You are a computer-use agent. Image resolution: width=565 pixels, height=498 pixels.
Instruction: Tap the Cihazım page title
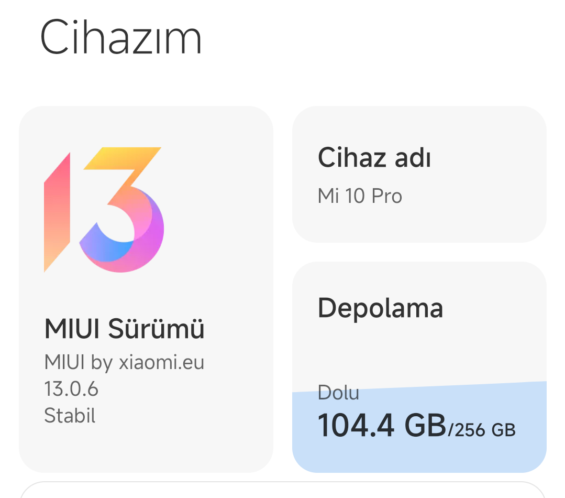click(120, 37)
